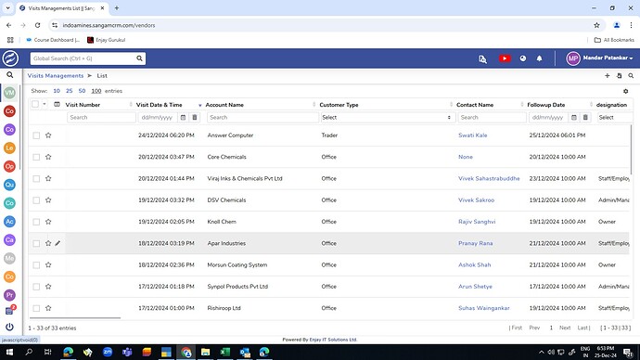640x360 pixels.
Task: Expand Customer Type Select dropdown
Action: point(387,118)
